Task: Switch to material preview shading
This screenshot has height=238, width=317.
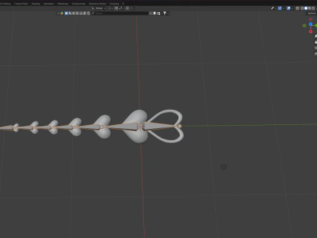Action: click(310, 8)
